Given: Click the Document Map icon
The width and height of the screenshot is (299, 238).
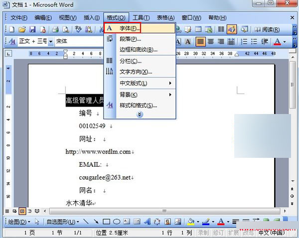Looking at the screenshot, I should coord(244,29).
